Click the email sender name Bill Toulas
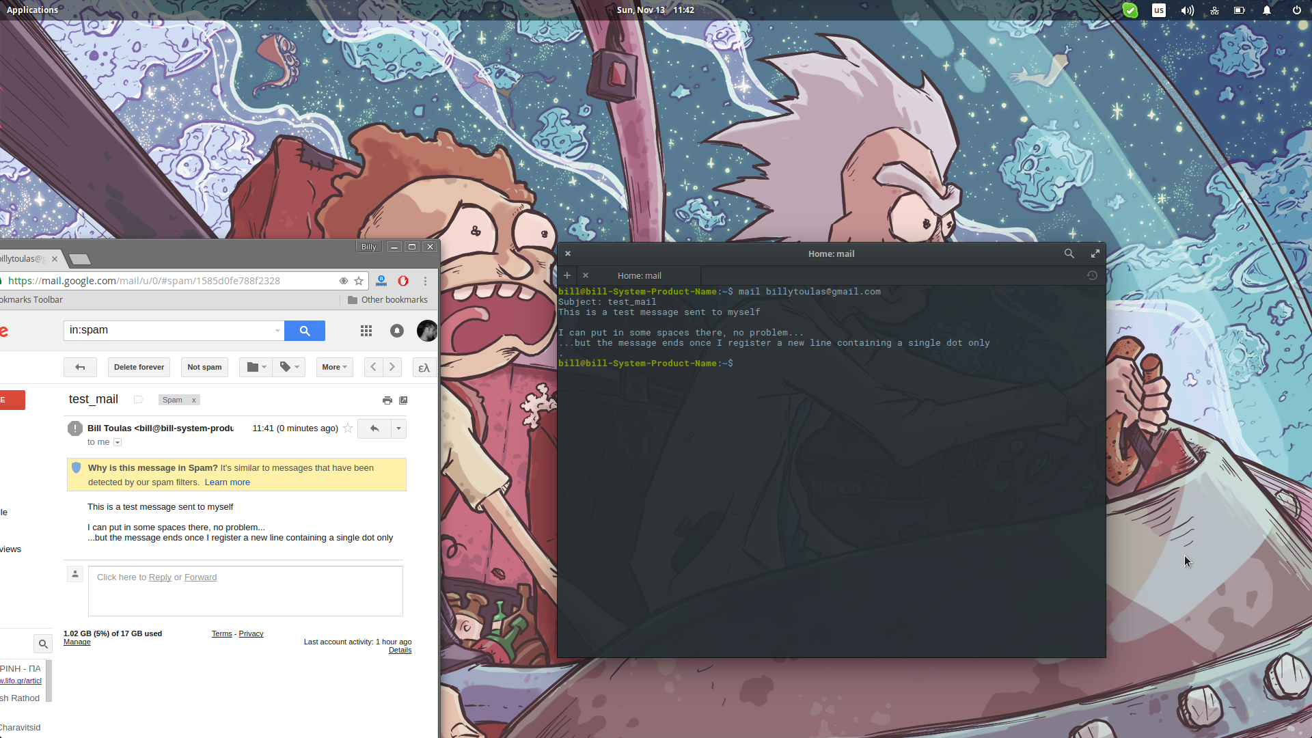The height and width of the screenshot is (738, 1312). (x=109, y=428)
